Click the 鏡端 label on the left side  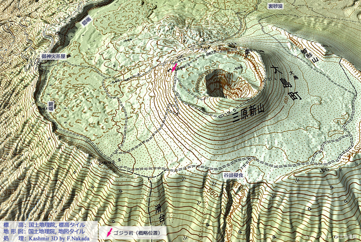(x=51, y=106)
